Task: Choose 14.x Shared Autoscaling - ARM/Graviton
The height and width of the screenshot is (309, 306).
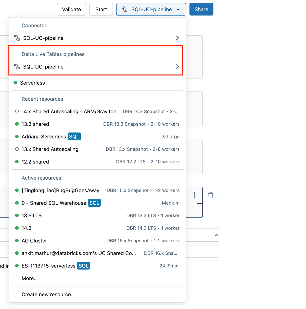Action: coord(69,112)
